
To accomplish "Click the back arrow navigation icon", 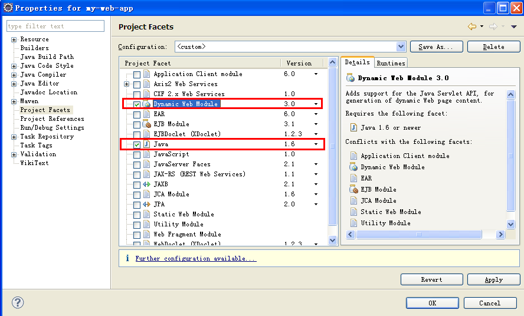I will click(x=472, y=27).
